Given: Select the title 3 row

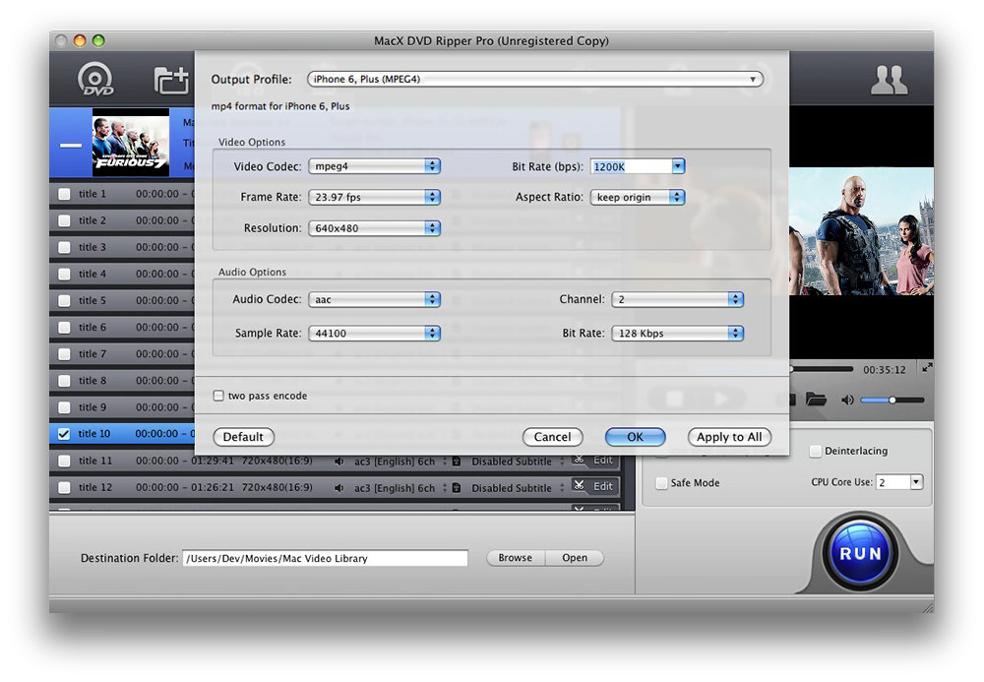Looking at the screenshot, I should coord(122,247).
